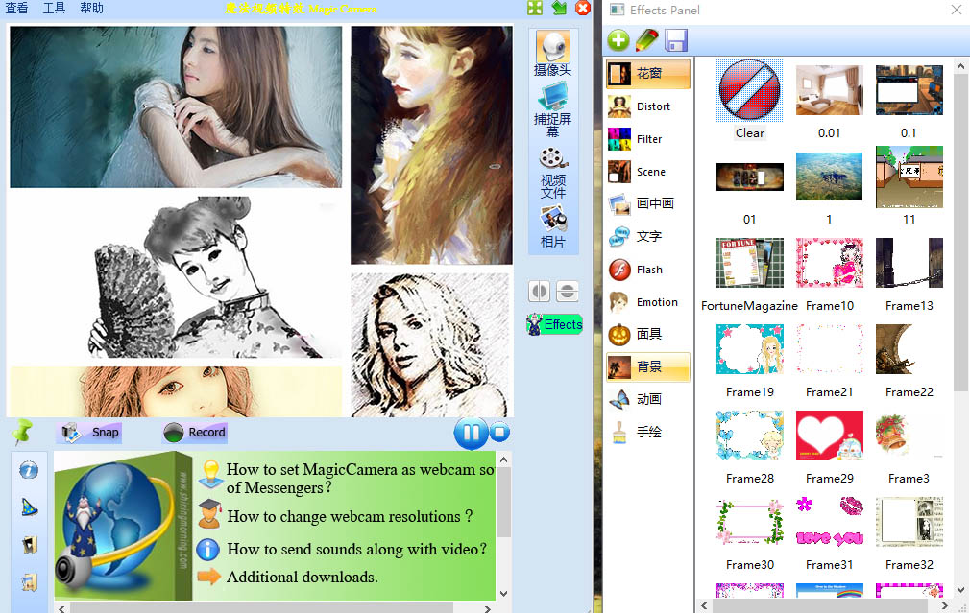
Task: Apply the 0.1 effect thumbnail
Action: click(909, 90)
